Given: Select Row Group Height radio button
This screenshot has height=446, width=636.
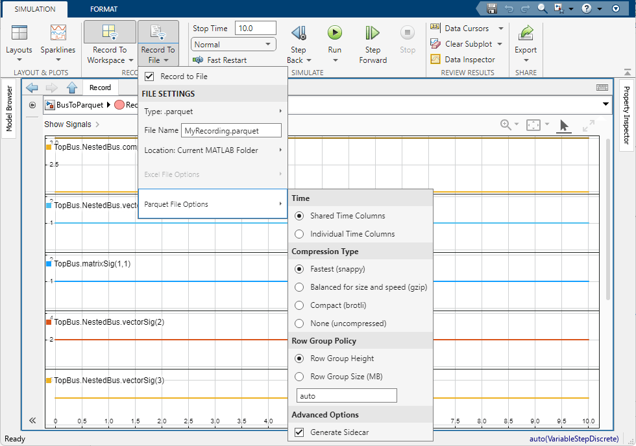Looking at the screenshot, I should pyautogui.click(x=299, y=358).
